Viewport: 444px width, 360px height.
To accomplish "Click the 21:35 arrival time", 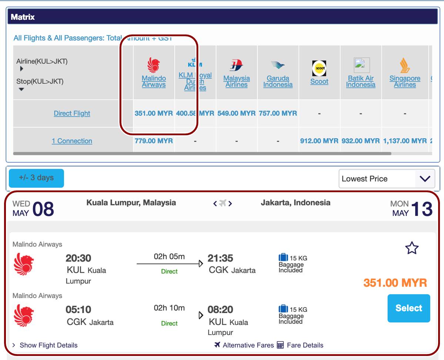I will [x=220, y=258].
